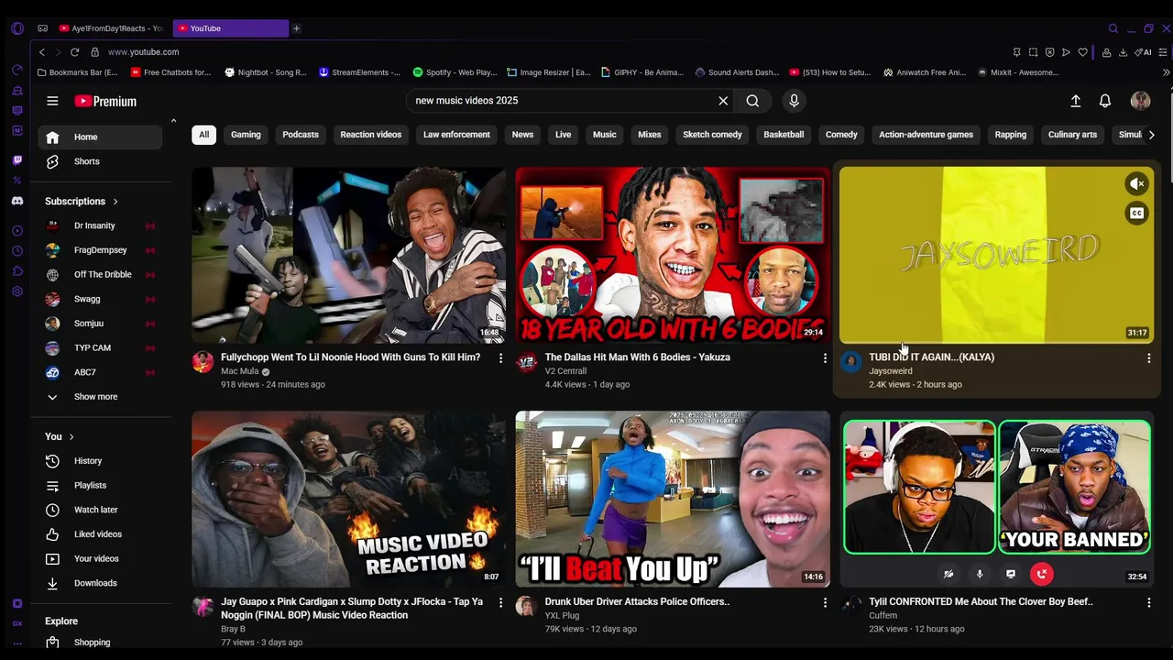Unmute the Jaysoweird preview video
1173x660 pixels.
point(1136,184)
